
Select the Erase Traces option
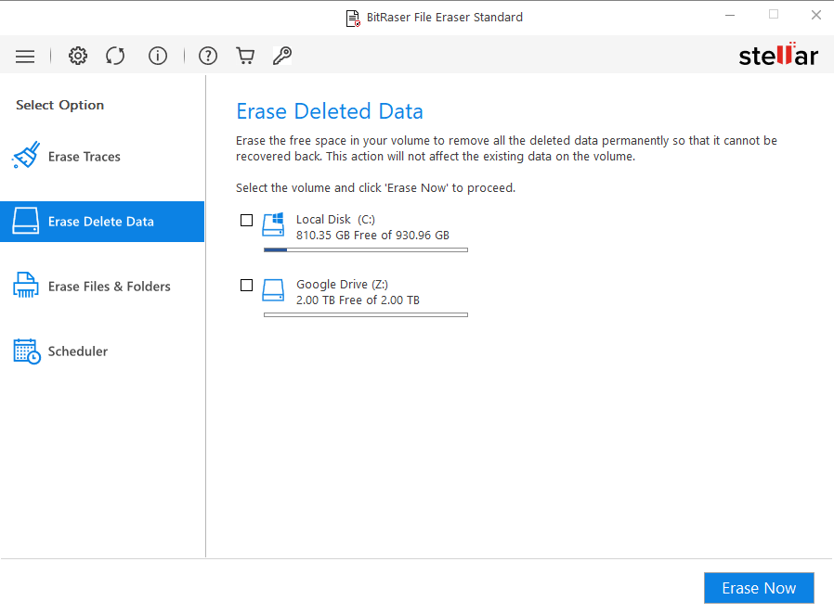point(102,156)
